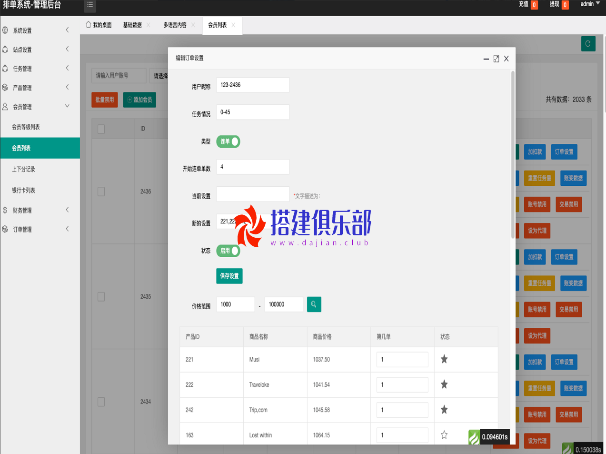The height and width of the screenshot is (454, 606).
Task: Close the 多语言内容 tab via its X
Action: pyautogui.click(x=193, y=25)
